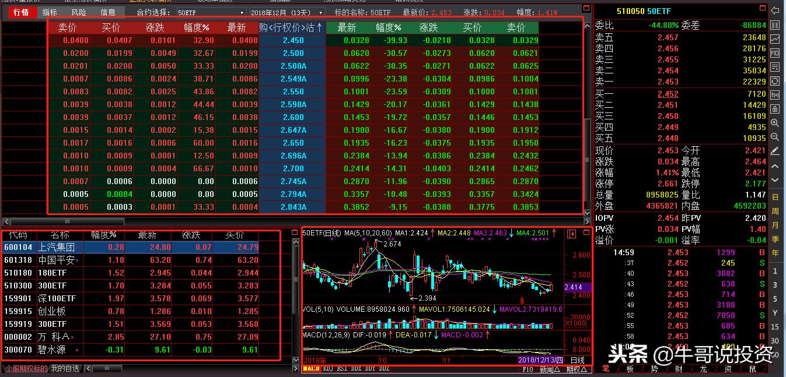Switch to the 风险 tab
This screenshot has height=377, width=786.
[78, 12]
